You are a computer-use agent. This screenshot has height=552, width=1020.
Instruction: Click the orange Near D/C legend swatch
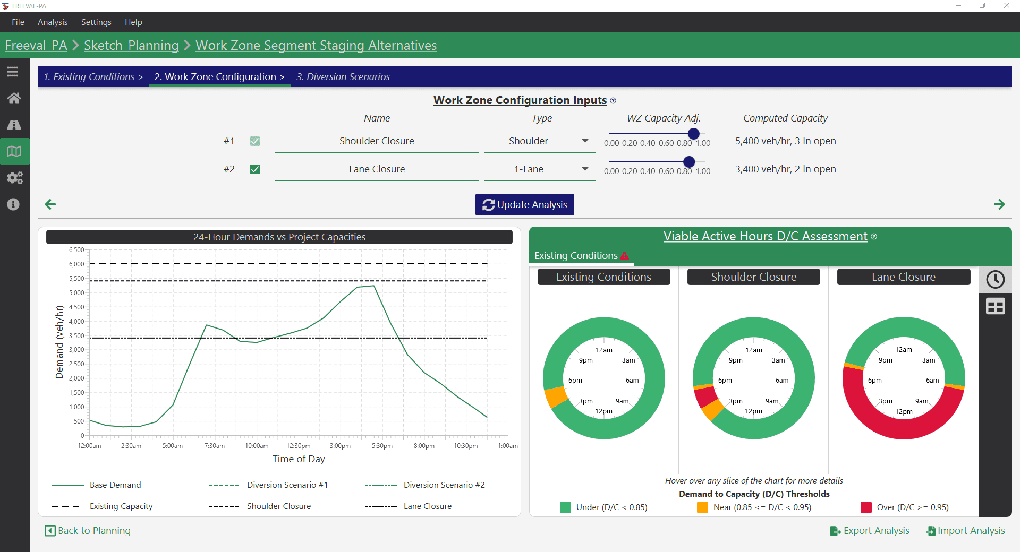coord(702,507)
